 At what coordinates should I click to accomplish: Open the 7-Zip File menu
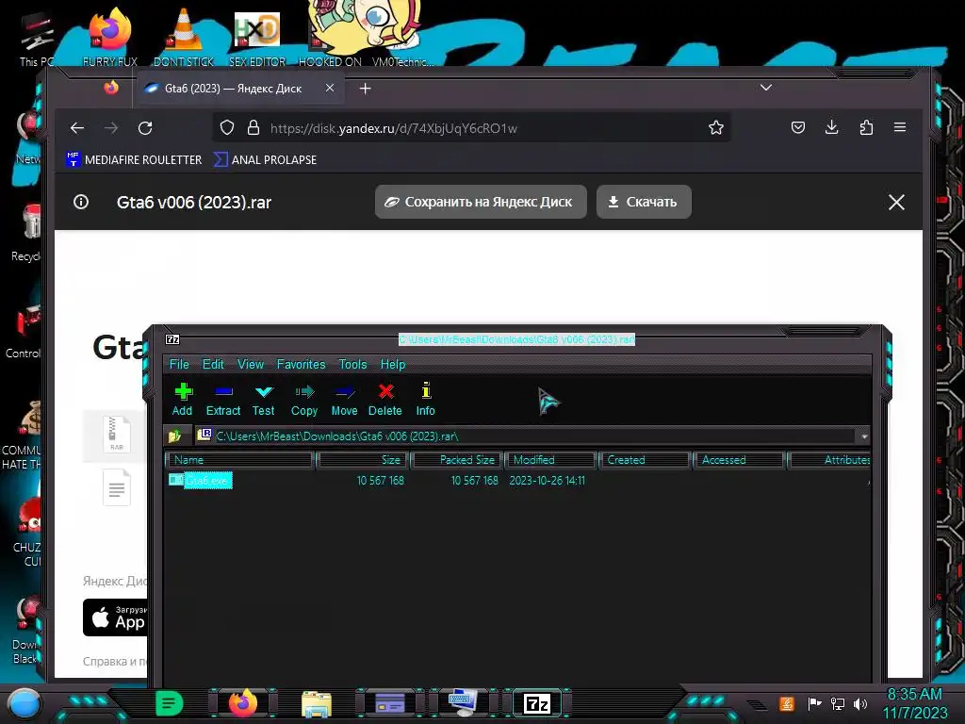tap(179, 364)
